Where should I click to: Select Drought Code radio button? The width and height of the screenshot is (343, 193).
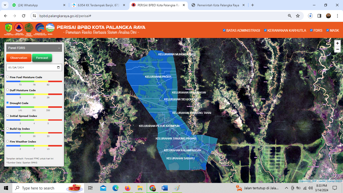click(x=8, y=103)
